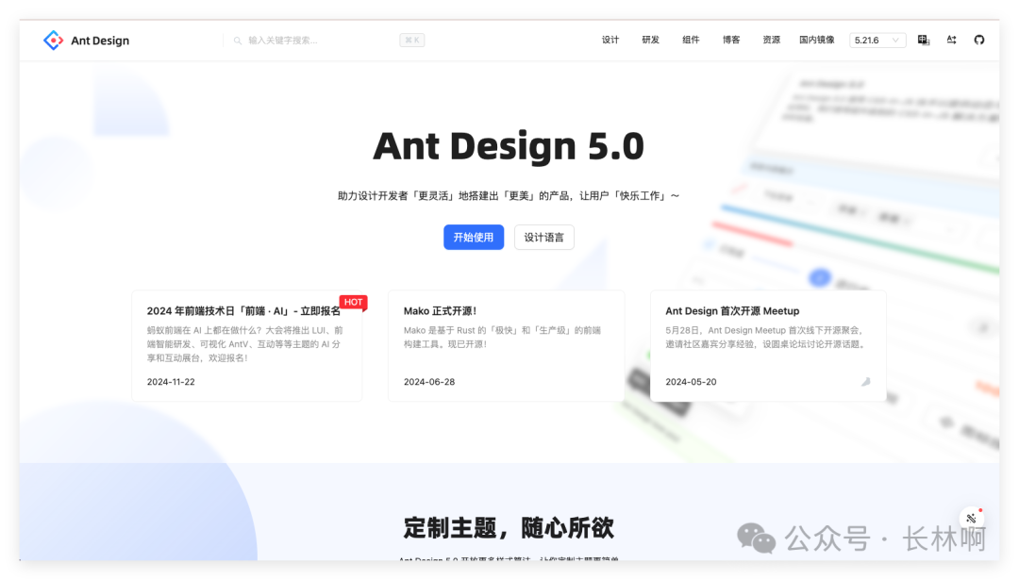Open the Mako 正式开源 announcement card
The height and width of the screenshot is (580, 1019).
coord(507,344)
